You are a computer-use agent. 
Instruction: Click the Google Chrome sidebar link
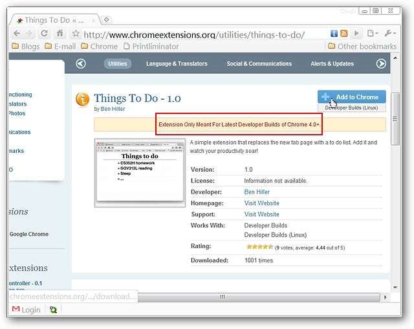29,234
